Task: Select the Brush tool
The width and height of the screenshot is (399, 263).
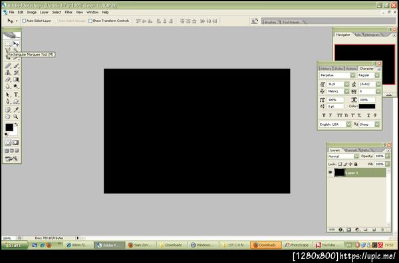Action: [16, 66]
